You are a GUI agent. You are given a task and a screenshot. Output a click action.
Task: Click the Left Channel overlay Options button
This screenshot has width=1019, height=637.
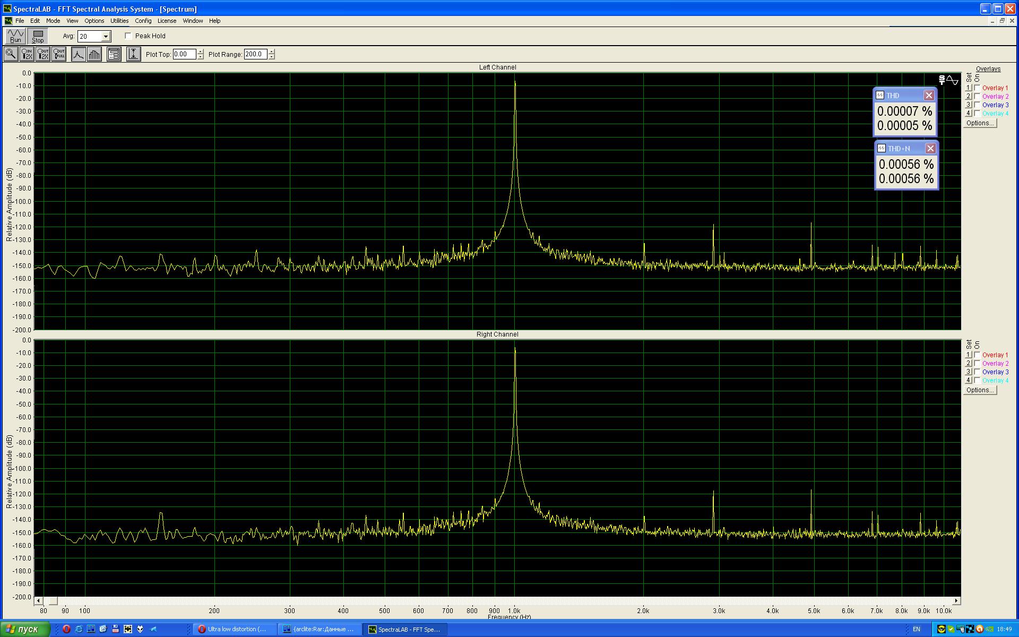click(x=980, y=123)
